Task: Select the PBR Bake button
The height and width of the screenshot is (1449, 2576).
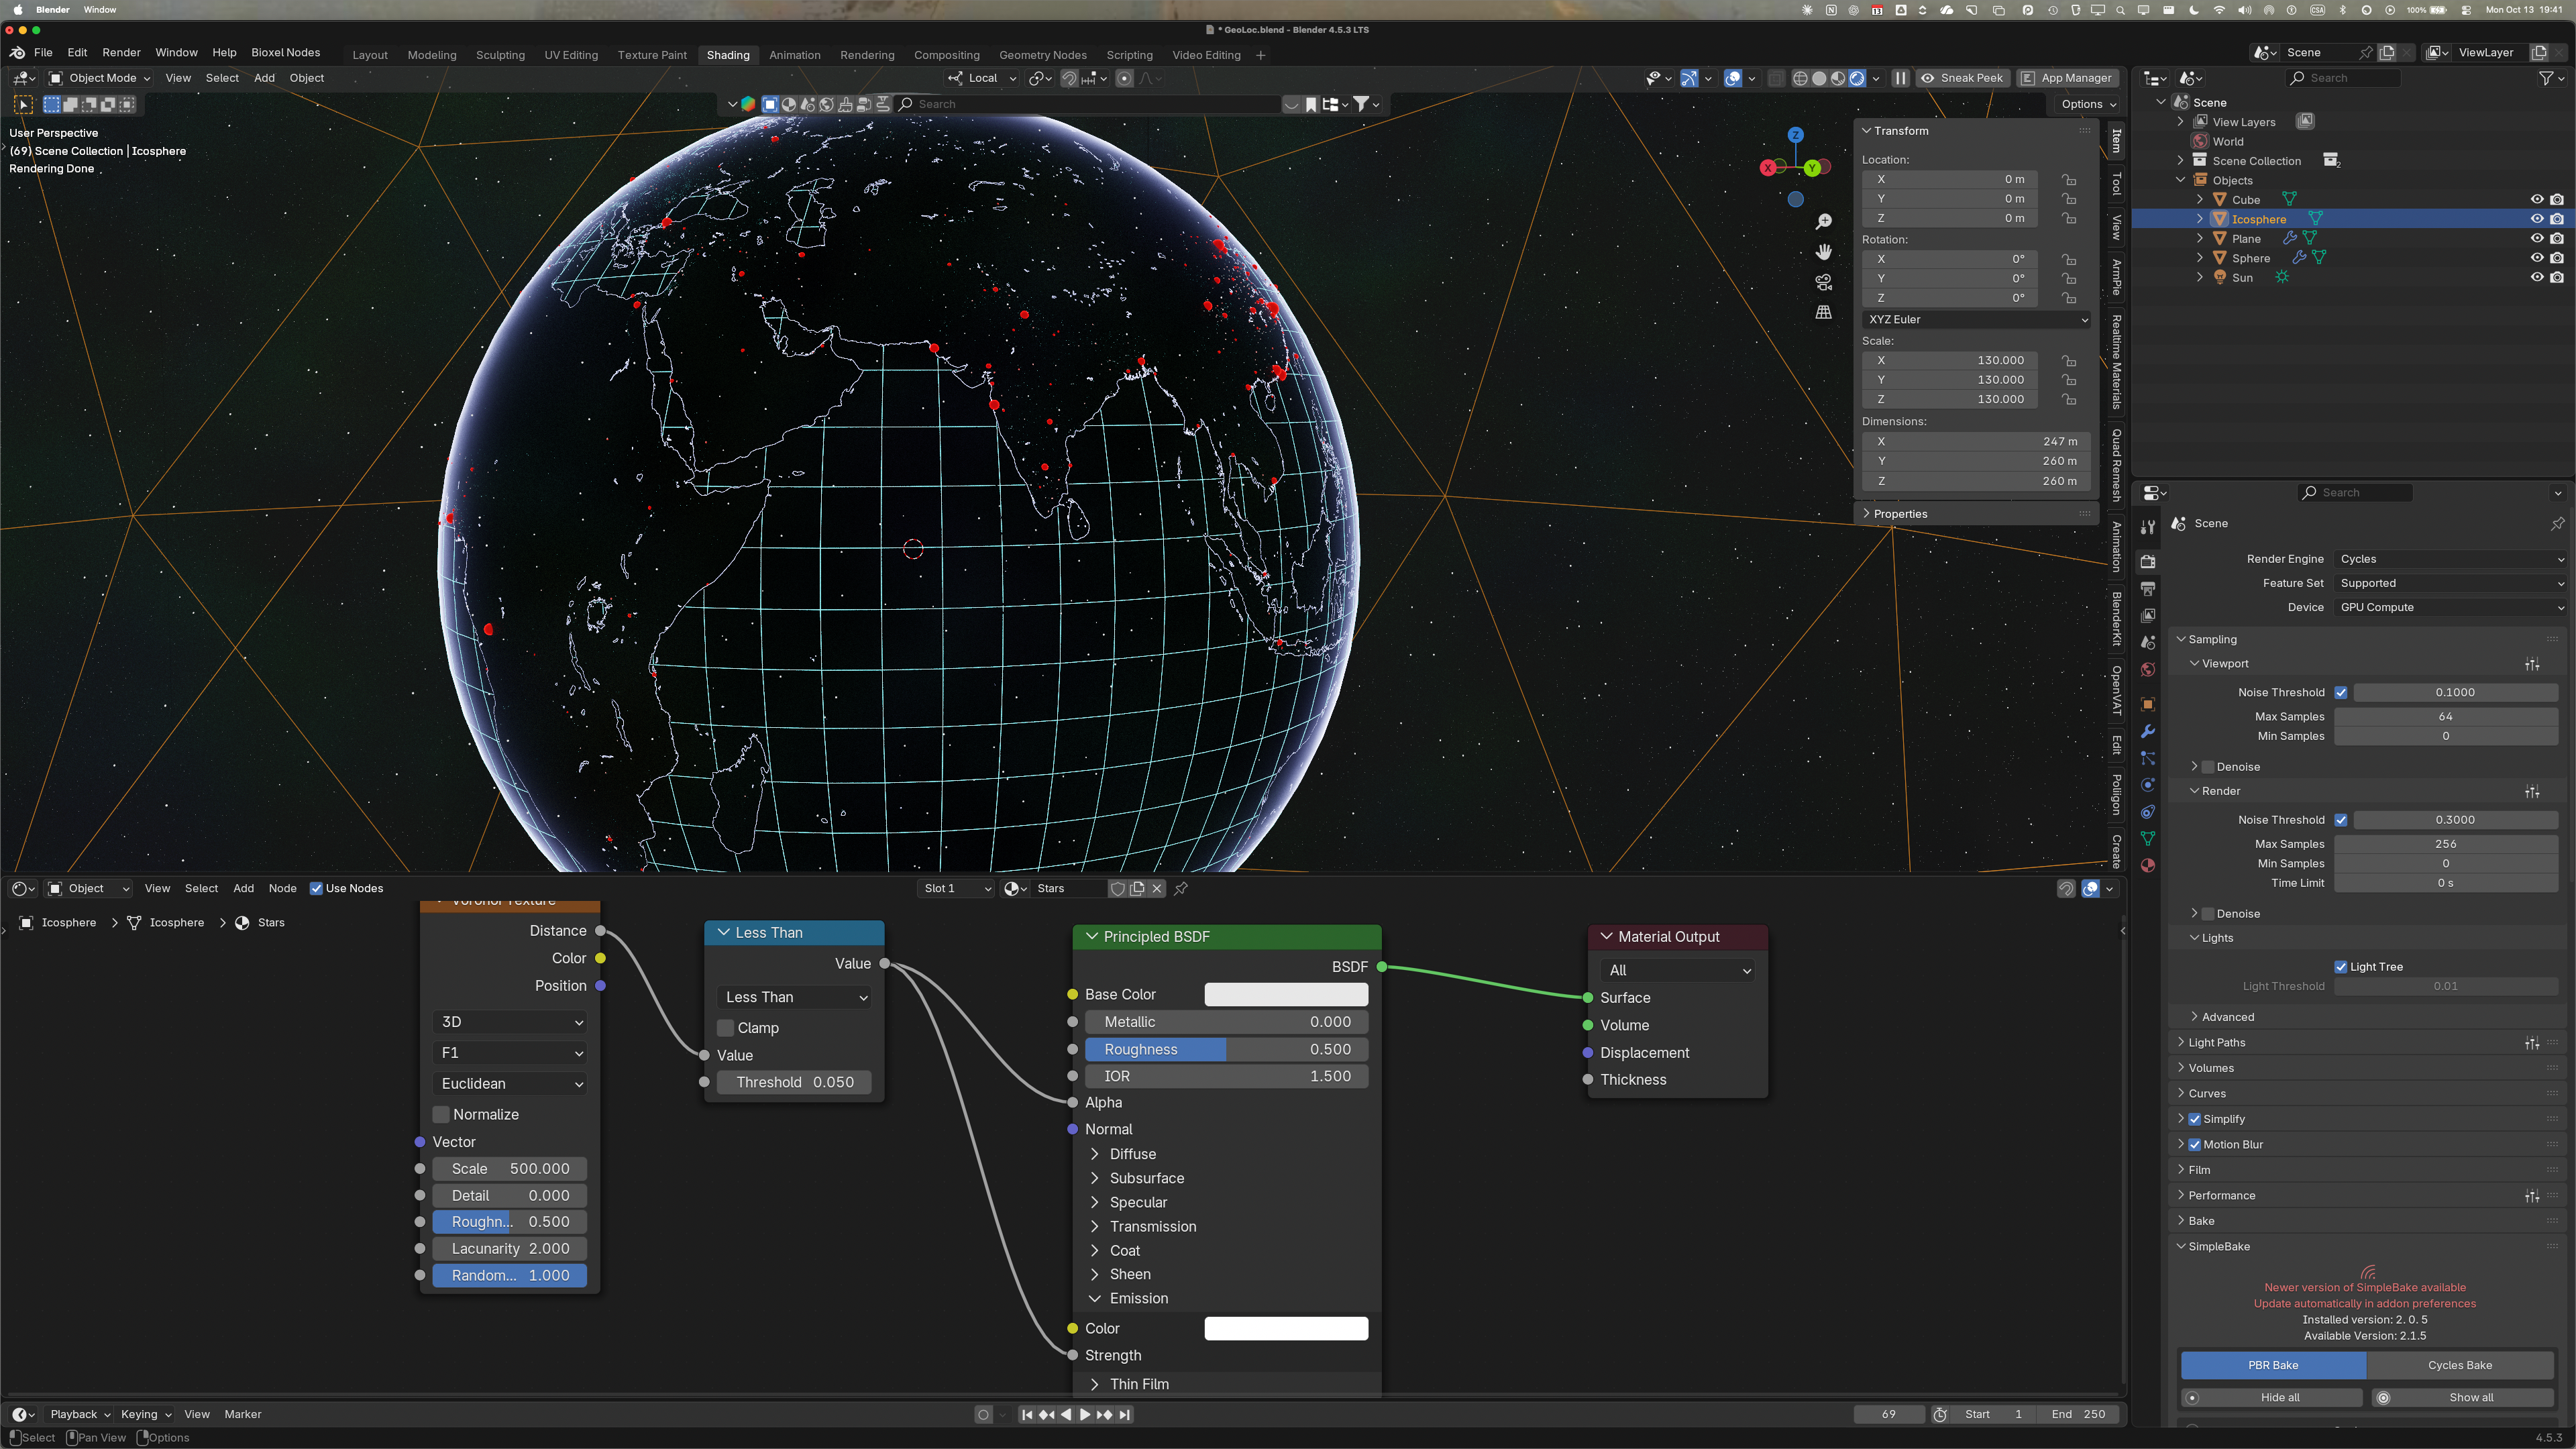Action: (2272, 1366)
